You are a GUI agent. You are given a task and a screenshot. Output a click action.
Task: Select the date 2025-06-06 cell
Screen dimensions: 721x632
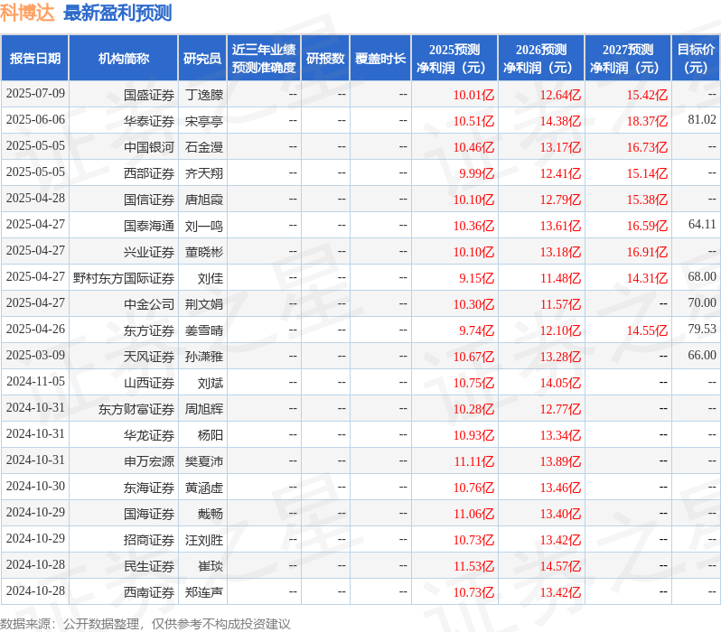(x=35, y=120)
